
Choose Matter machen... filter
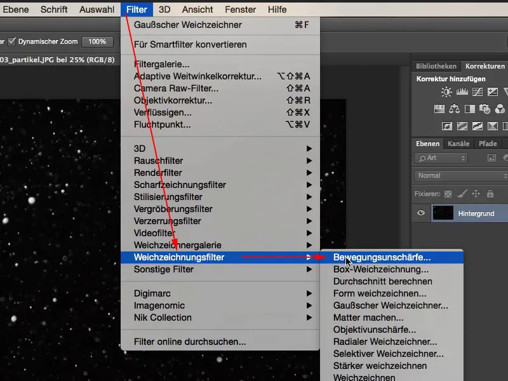click(392, 317)
